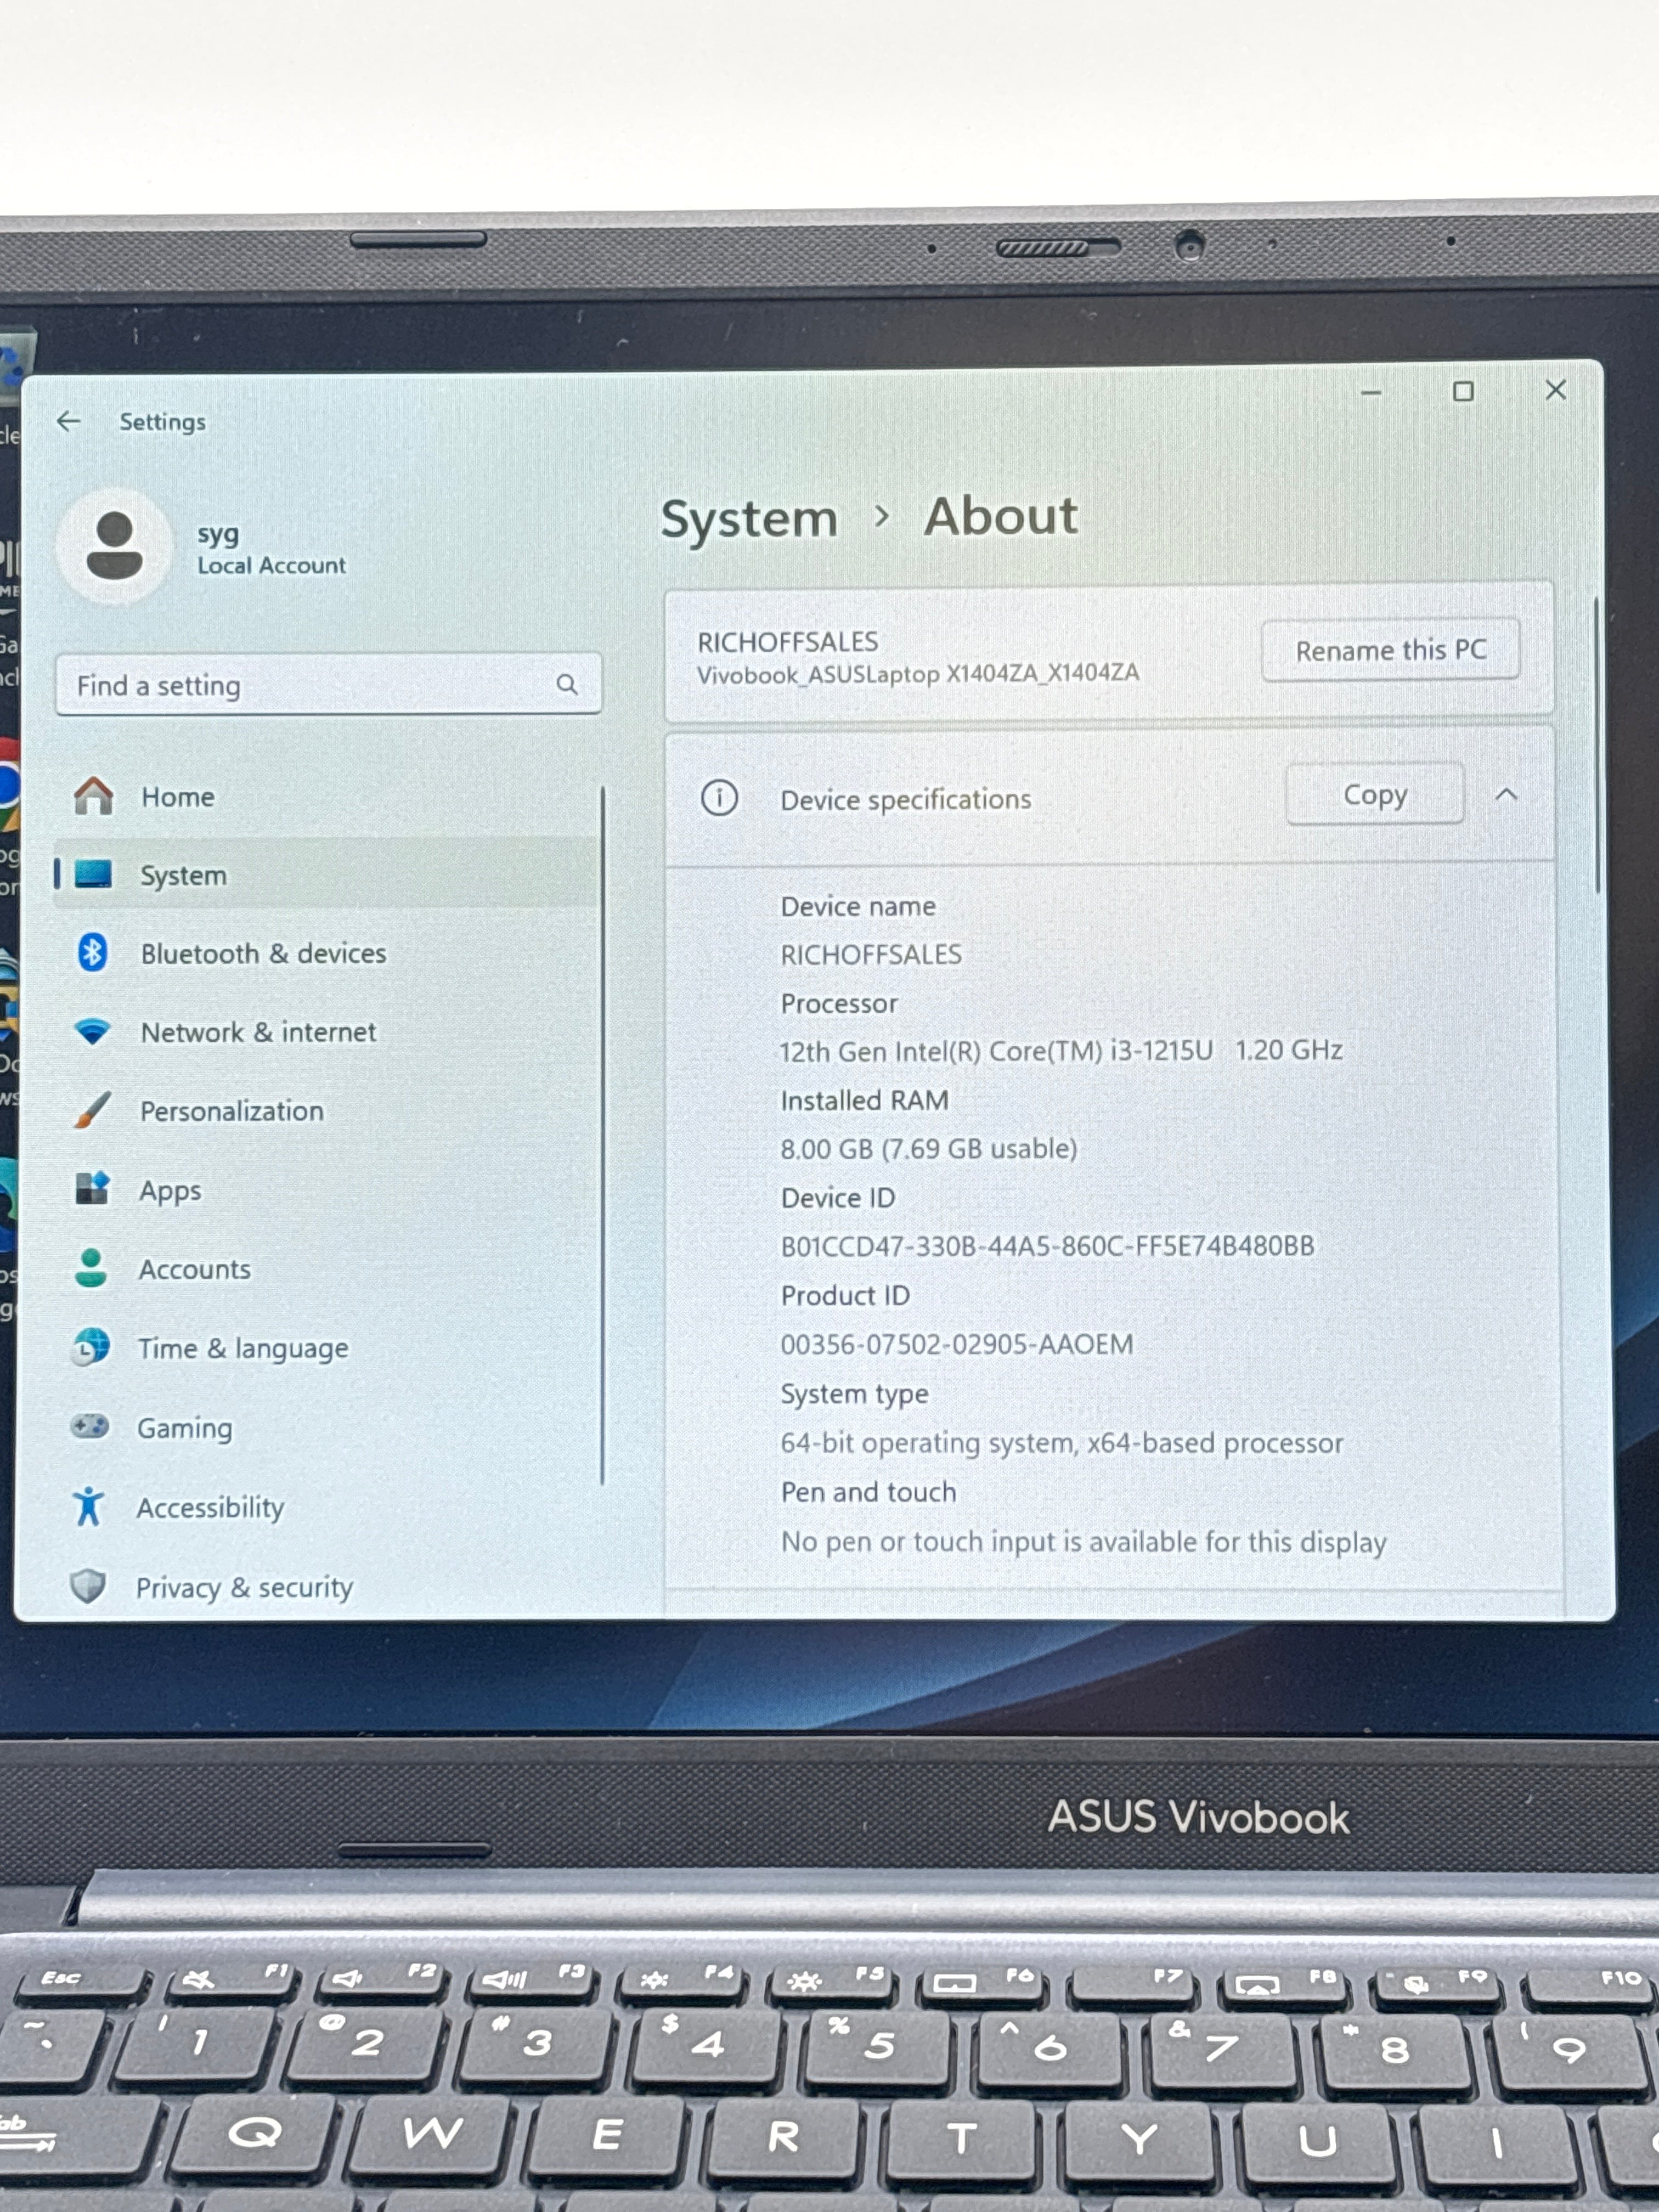Open the Apps settings category
The width and height of the screenshot is (1659, 2212).
[328, 1190]
